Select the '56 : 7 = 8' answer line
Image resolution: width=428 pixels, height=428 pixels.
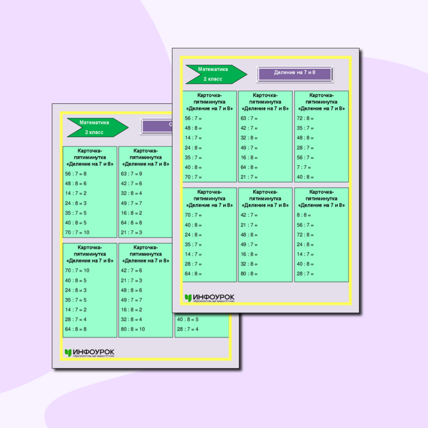pyautogui.click(x=75, y=174)
